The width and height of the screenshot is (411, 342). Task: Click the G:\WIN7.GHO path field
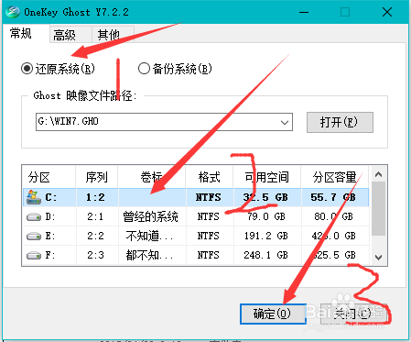[164, 122]
